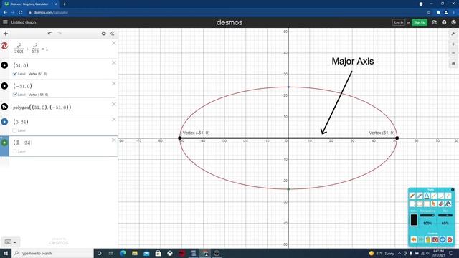
Task: Go back in the browser
Action: click(5, 13)
